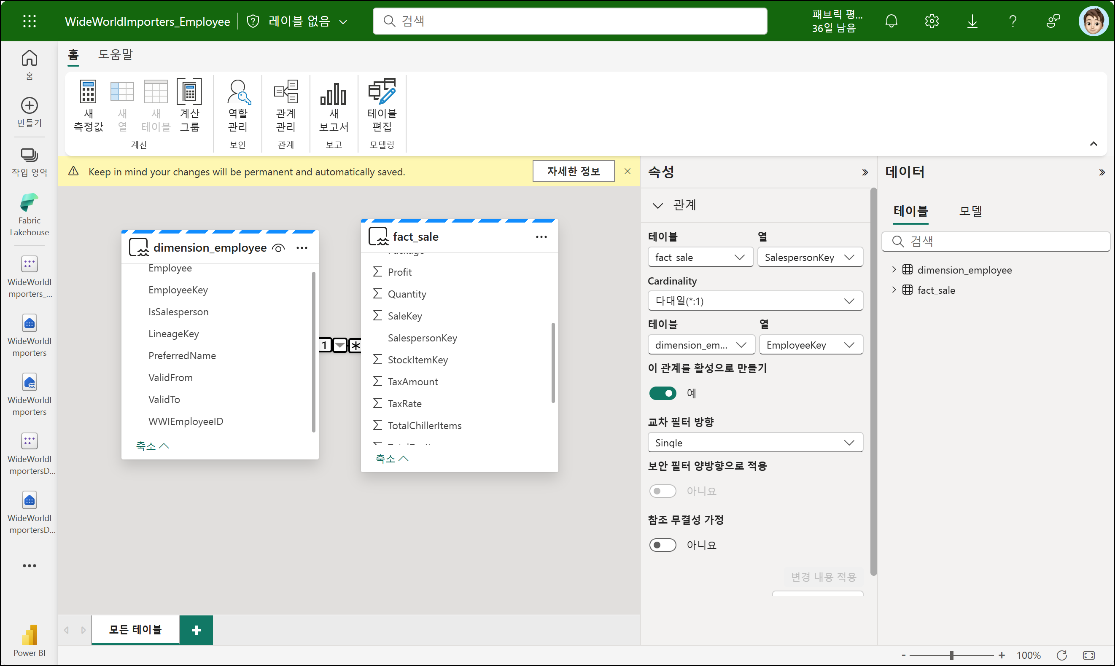Click the feedback people icon

1053,21
